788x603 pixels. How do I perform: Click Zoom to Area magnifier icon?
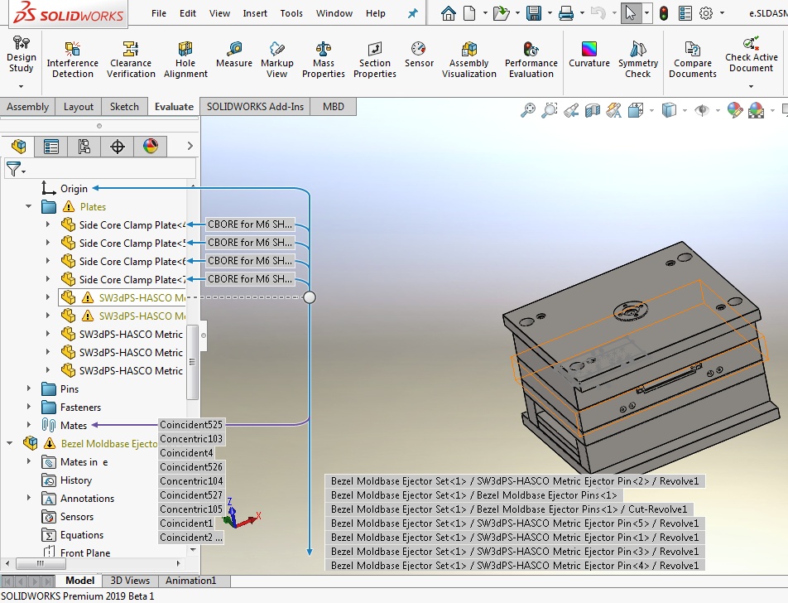click(x=550, y=109)
